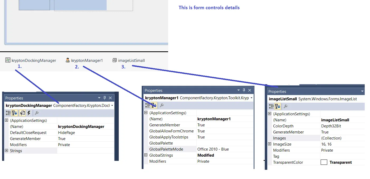This screenshot has width=370, height=179.
Task: Open Property Pages wrench in imageListSmall panel
Action: (285, 106)
